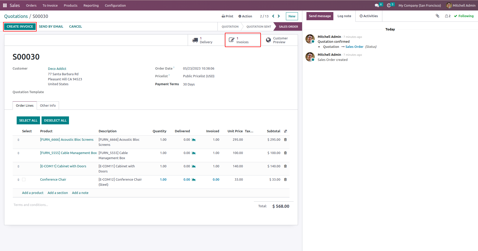Delete the Acoustic Bloc Screens line
Screen dimensions: 478x251
click(x=285, y=140)
